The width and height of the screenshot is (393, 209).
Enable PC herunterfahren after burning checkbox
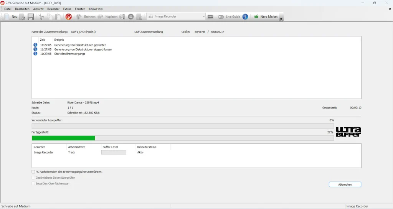coord(33,172)
